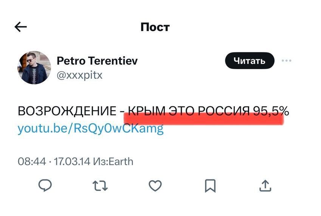Share the post via upload arrow icon
Screen dimensions: 321x216
(265, 185)
